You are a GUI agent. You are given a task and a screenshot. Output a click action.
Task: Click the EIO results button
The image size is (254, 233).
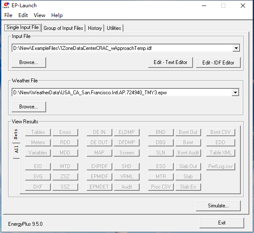tap(38, 166)
